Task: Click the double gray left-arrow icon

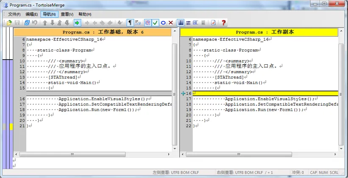Action: [110, 22]
